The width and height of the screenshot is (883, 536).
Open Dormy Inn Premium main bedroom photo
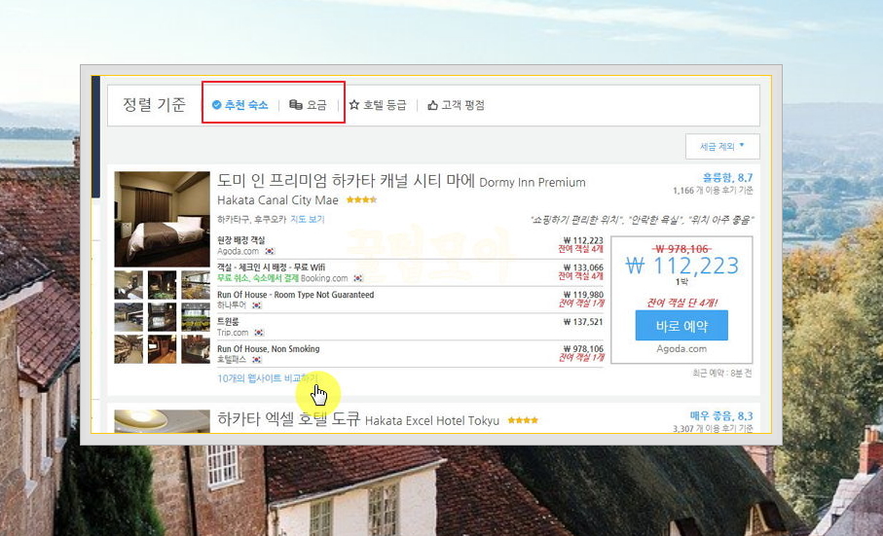tap(163, 219)
